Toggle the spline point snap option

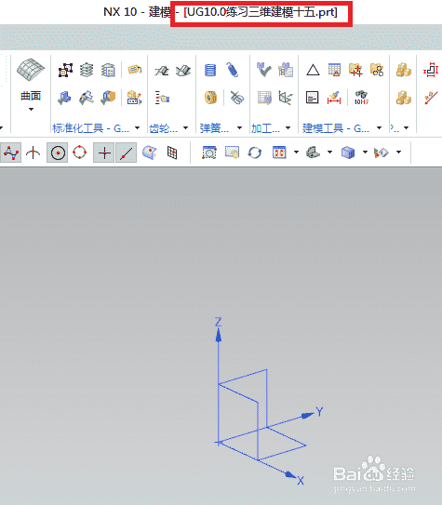10,153
